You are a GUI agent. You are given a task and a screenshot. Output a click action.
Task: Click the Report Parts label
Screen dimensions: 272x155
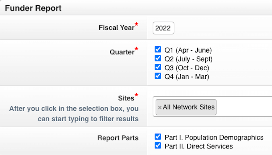(x=118, y=138)
